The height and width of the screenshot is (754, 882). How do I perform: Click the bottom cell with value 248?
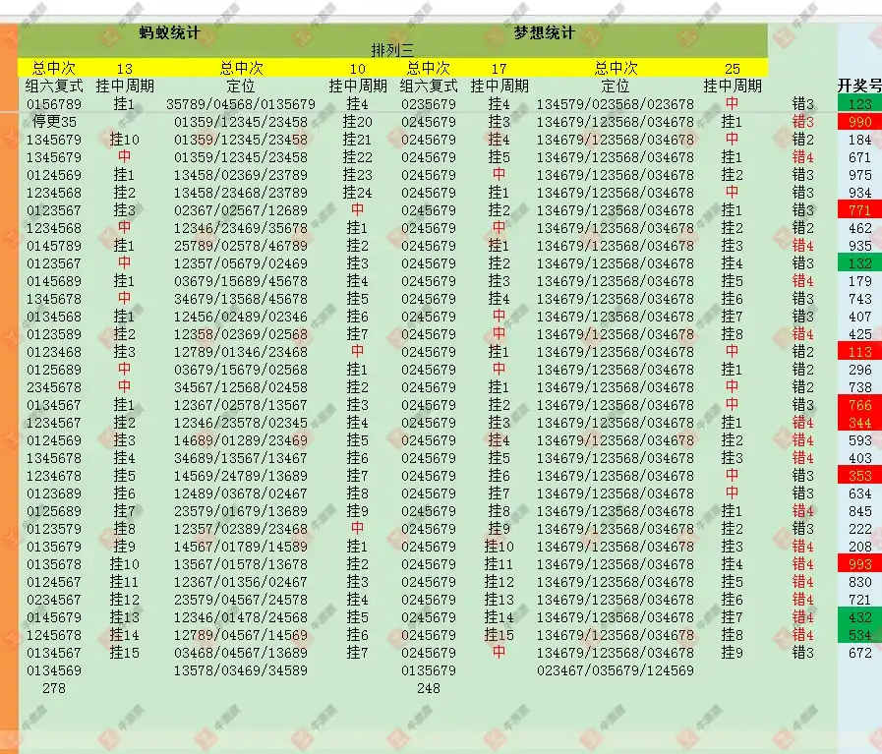pyautogui.click(x=429, y=688)
